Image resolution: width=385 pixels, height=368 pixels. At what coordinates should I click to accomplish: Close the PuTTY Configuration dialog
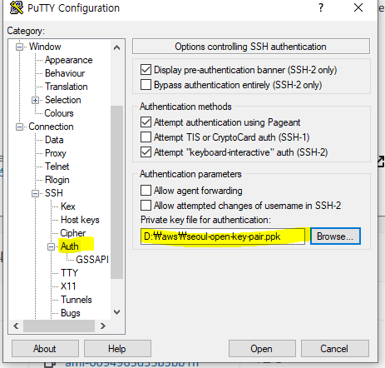pyautogui.click(x=358, y=7)
